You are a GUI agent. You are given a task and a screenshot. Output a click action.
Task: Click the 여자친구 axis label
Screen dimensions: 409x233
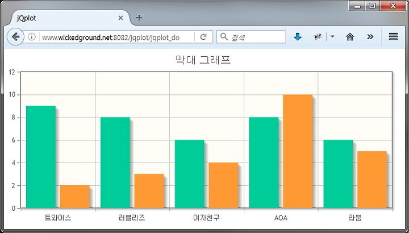206,218
